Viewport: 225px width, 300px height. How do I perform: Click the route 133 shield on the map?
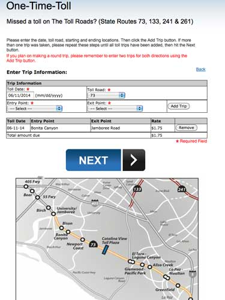pos(137,189)
